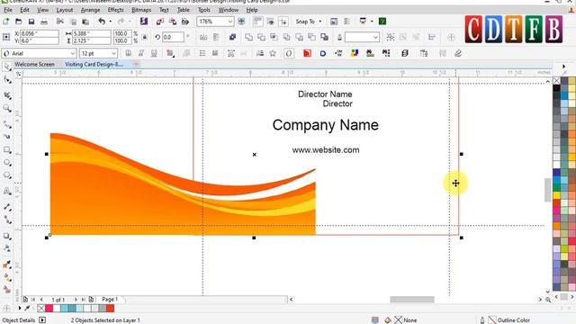
Task: Select the Drop Shadow tool
Action: coord(7,236)
